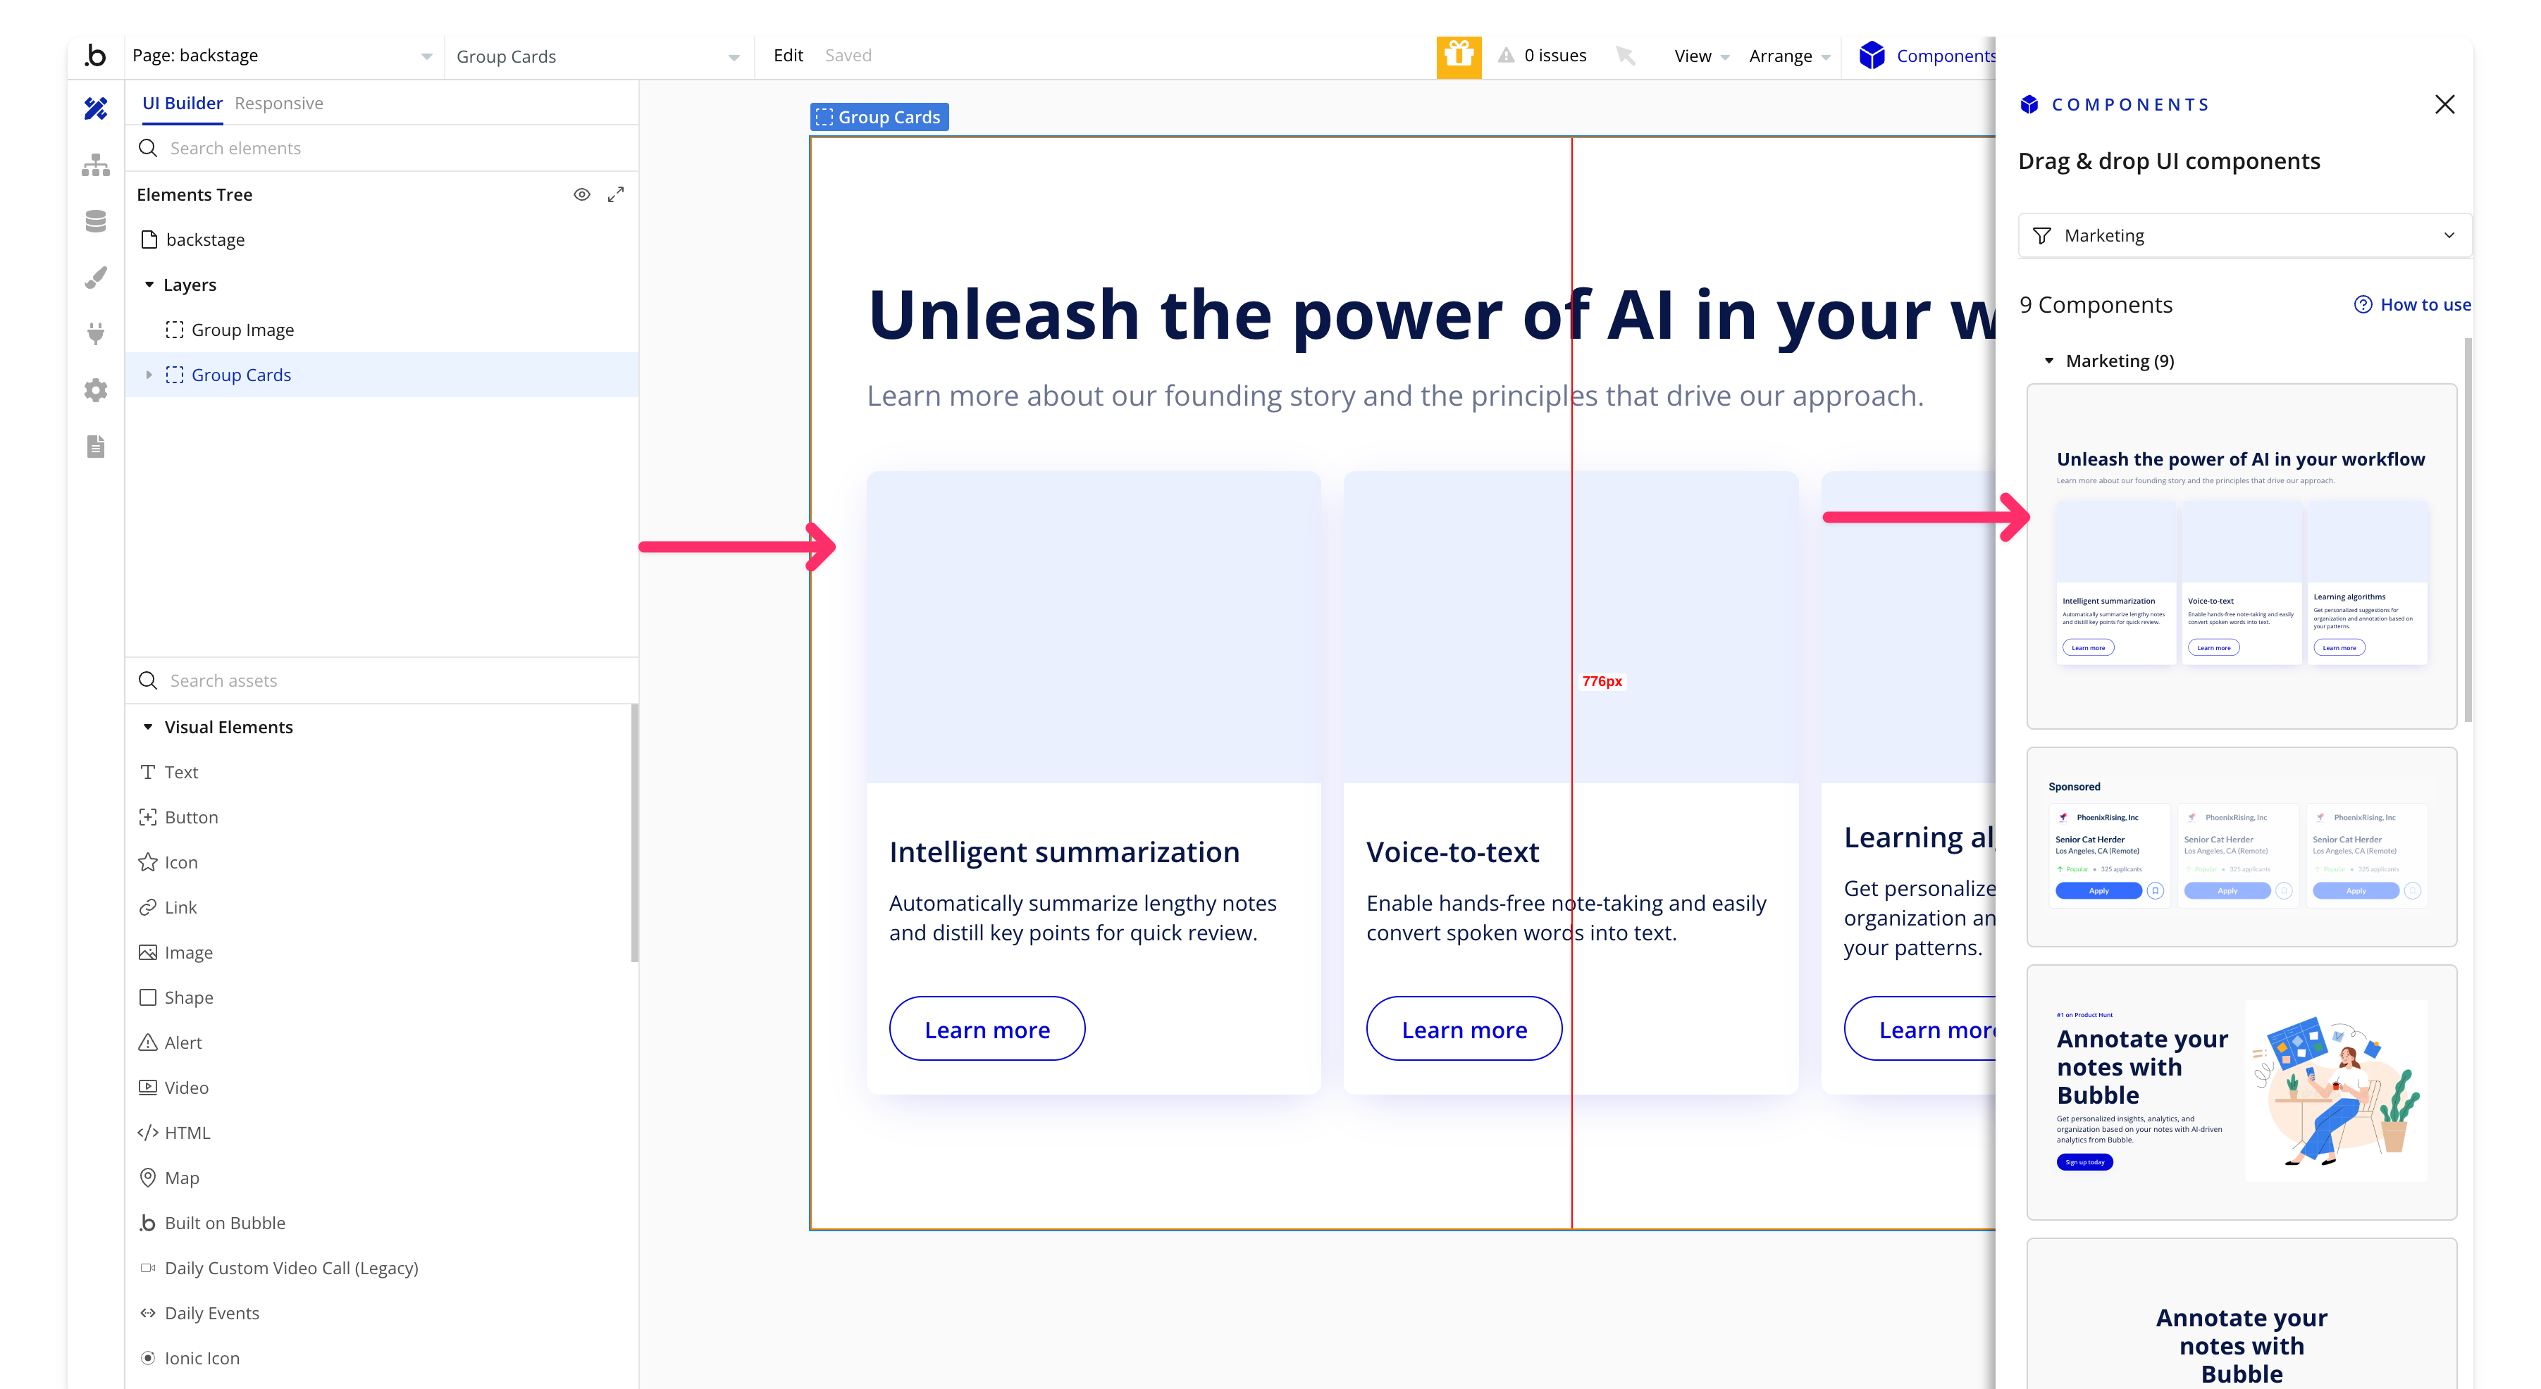Click the orange gift icon
The width and height of the screenshot is (2541, 1389).
1458,55
